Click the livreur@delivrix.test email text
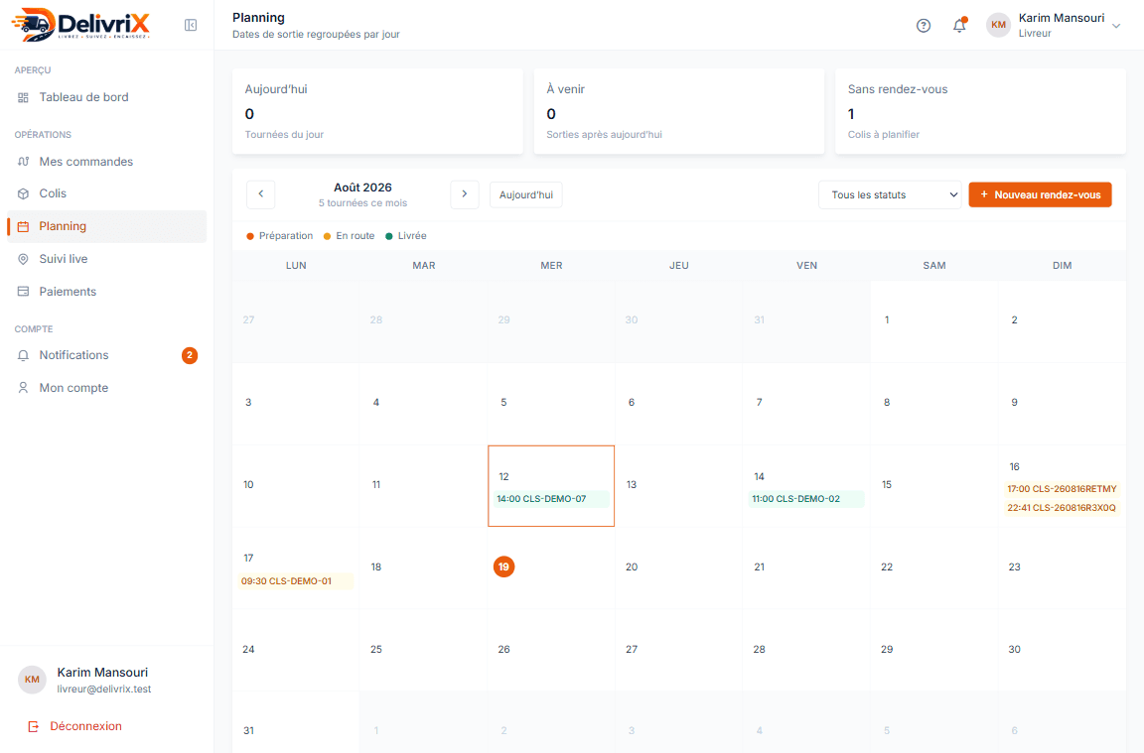The height and width of the screenshot is (753, 1144). [104, 690]
